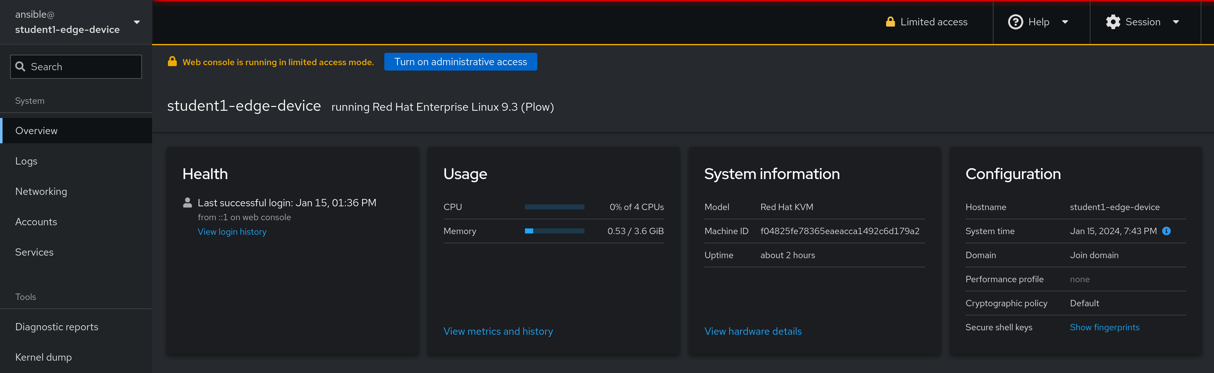
Task: Open View metrics and history link
Action: point(498,331)
